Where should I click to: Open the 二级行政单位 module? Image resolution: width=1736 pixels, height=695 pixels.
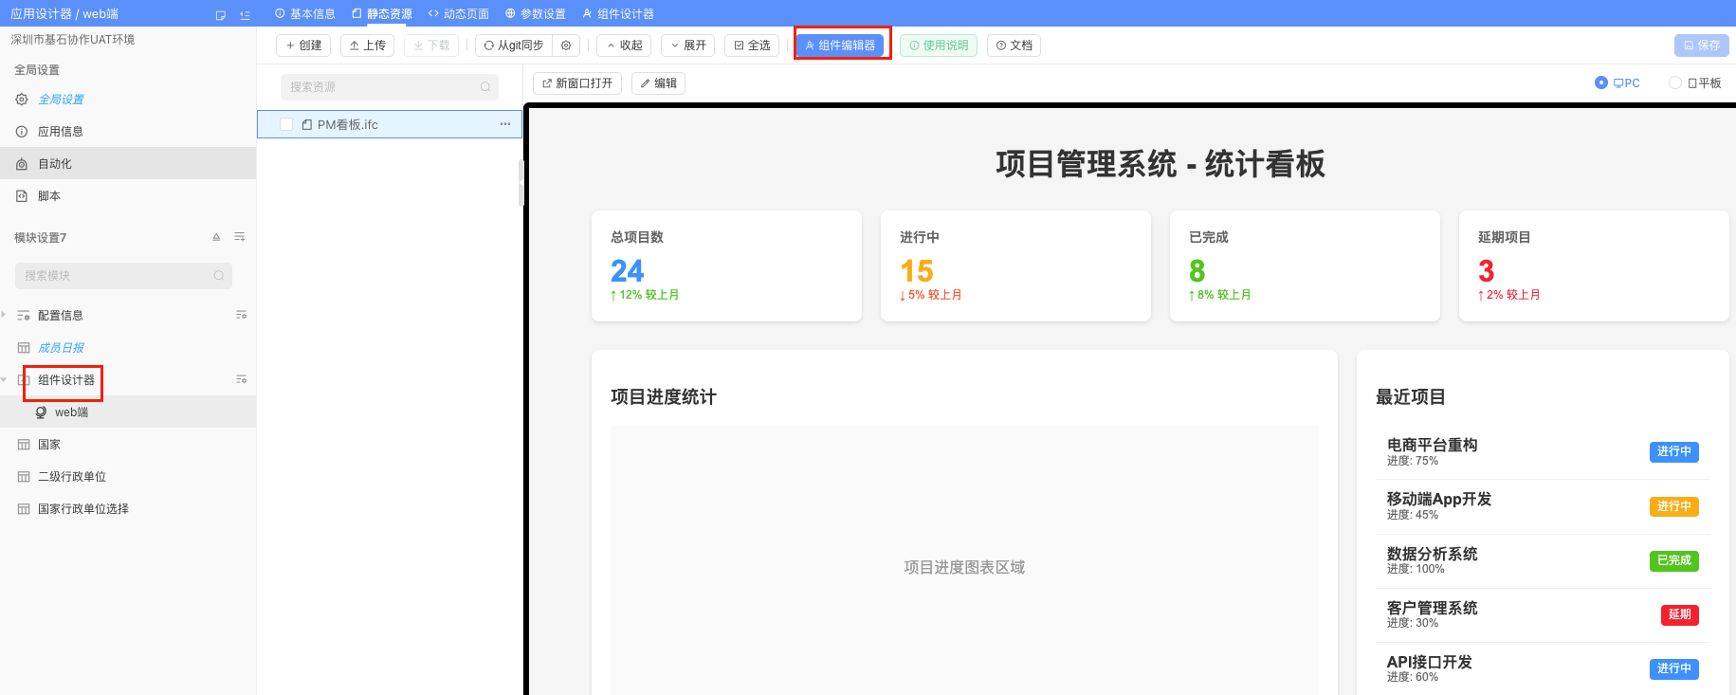(128, 477)
